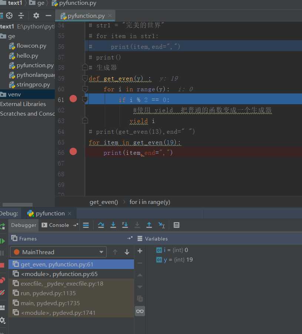The image size is (302, 334).
Task: Switch to the Debugger tab
Action: 24,225
